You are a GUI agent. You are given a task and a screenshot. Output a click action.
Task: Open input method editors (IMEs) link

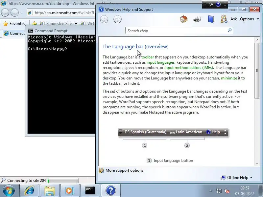click(189, 68)
